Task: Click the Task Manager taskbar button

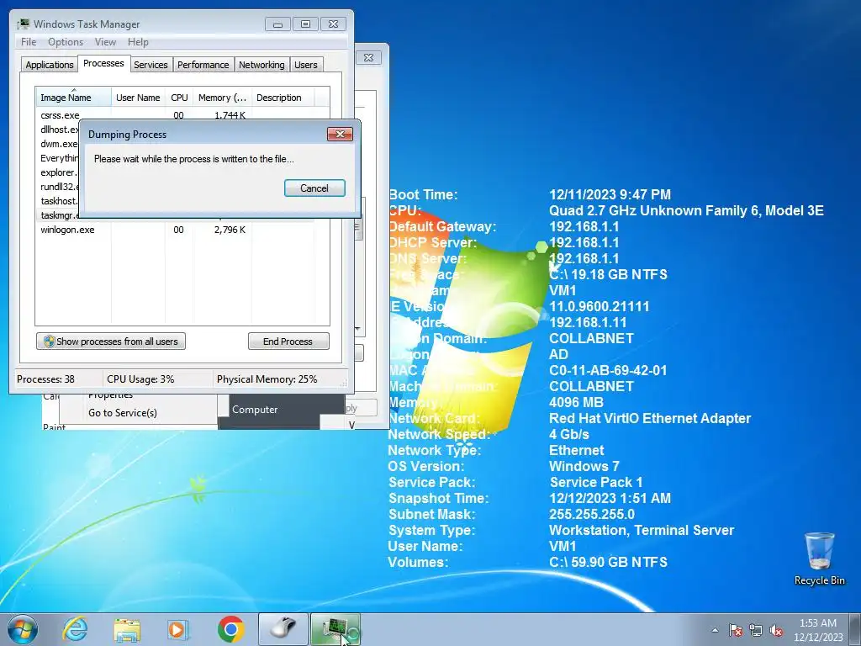Action: 335,629
